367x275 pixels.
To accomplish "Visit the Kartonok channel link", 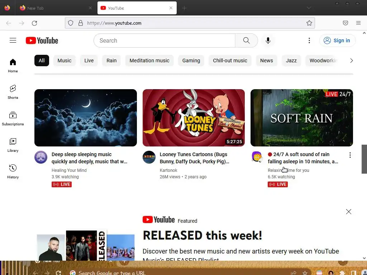I will click(168, 170).
